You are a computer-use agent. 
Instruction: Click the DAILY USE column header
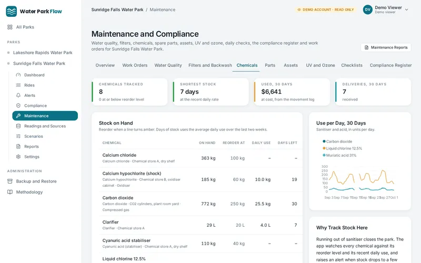tap(261, 143)
